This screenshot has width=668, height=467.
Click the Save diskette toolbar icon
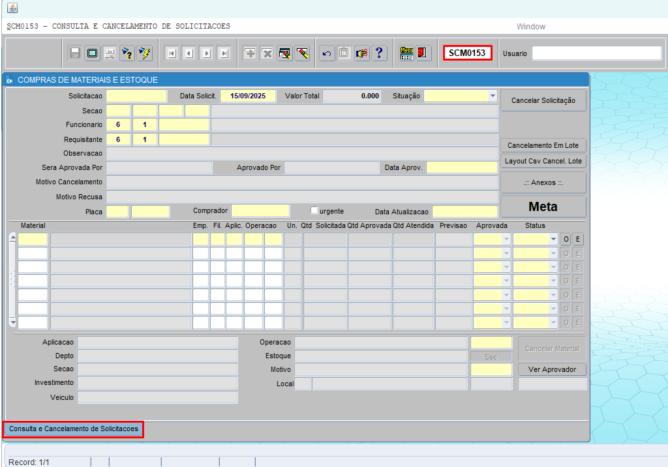[x=75, y=53]
